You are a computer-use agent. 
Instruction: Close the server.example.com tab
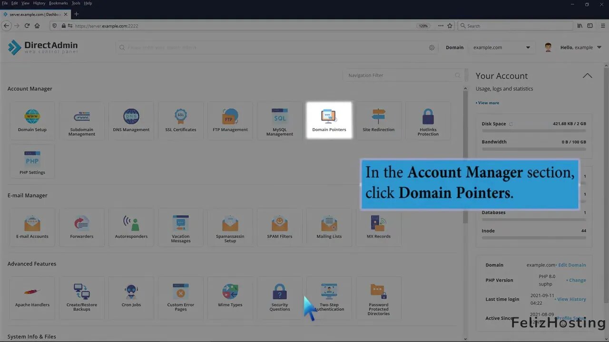point(66,14)
